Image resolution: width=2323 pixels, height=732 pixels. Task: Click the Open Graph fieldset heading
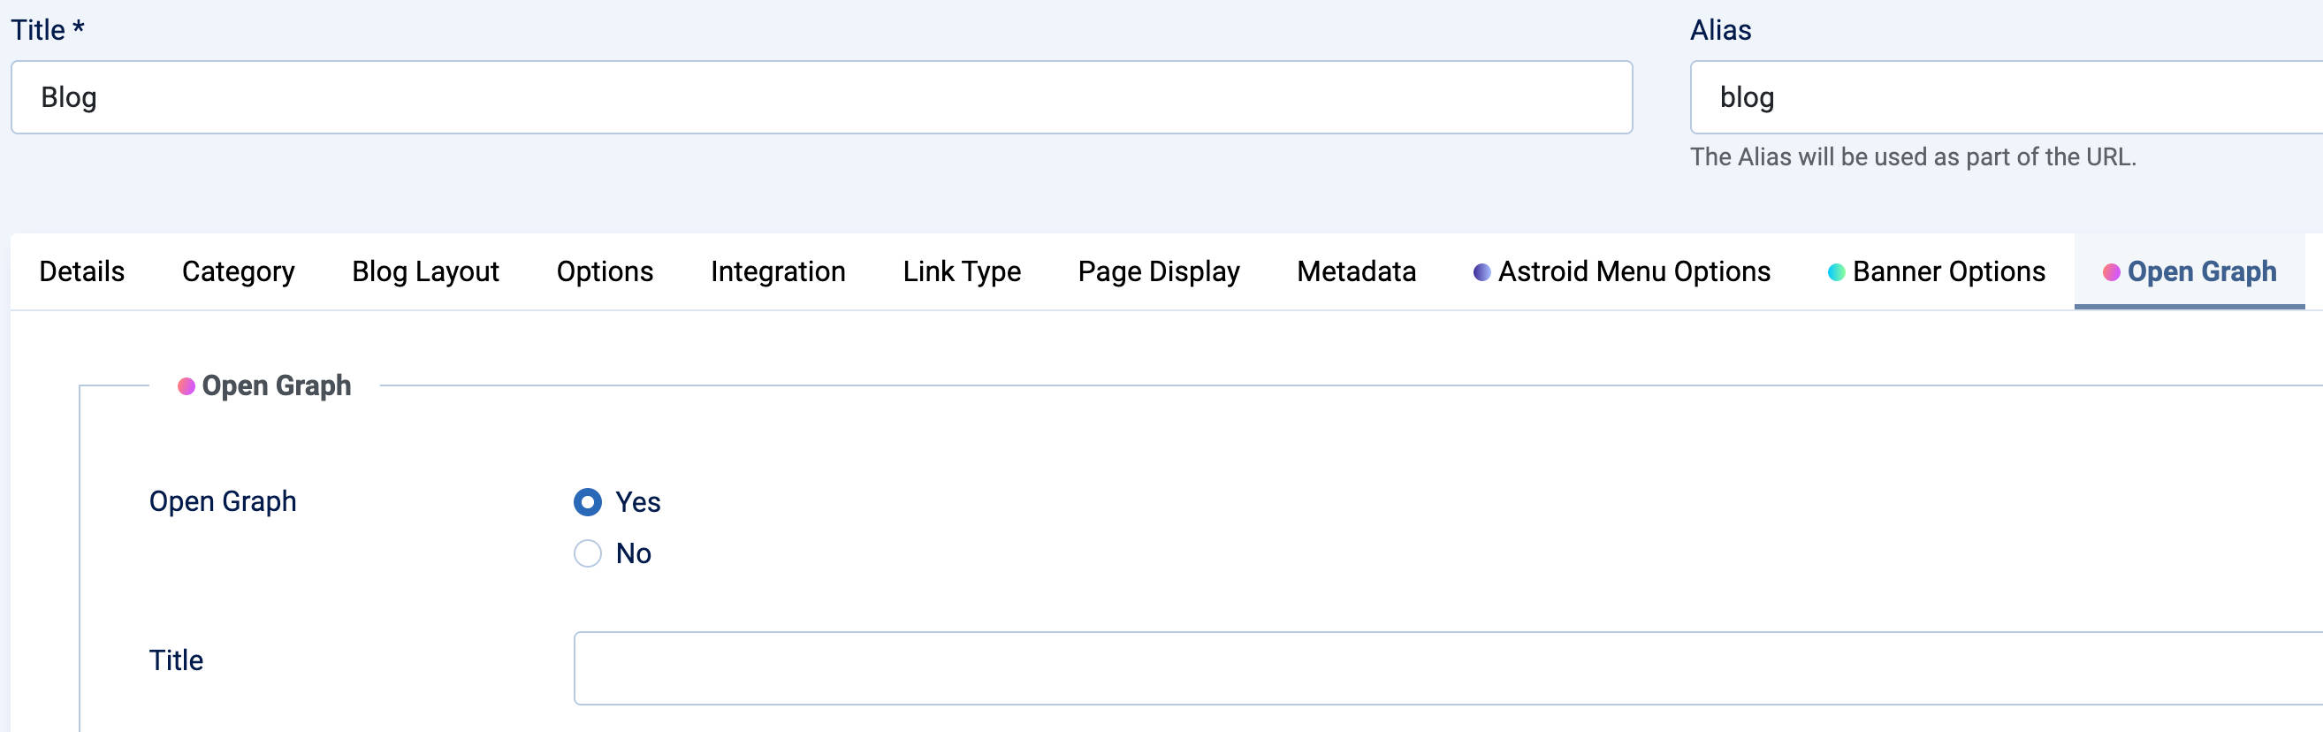tap(264, 385)
